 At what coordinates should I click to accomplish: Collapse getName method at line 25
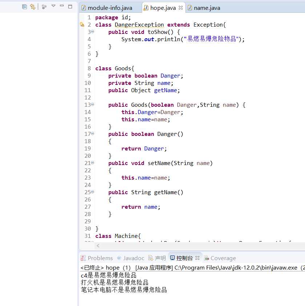tap(93, 192)
